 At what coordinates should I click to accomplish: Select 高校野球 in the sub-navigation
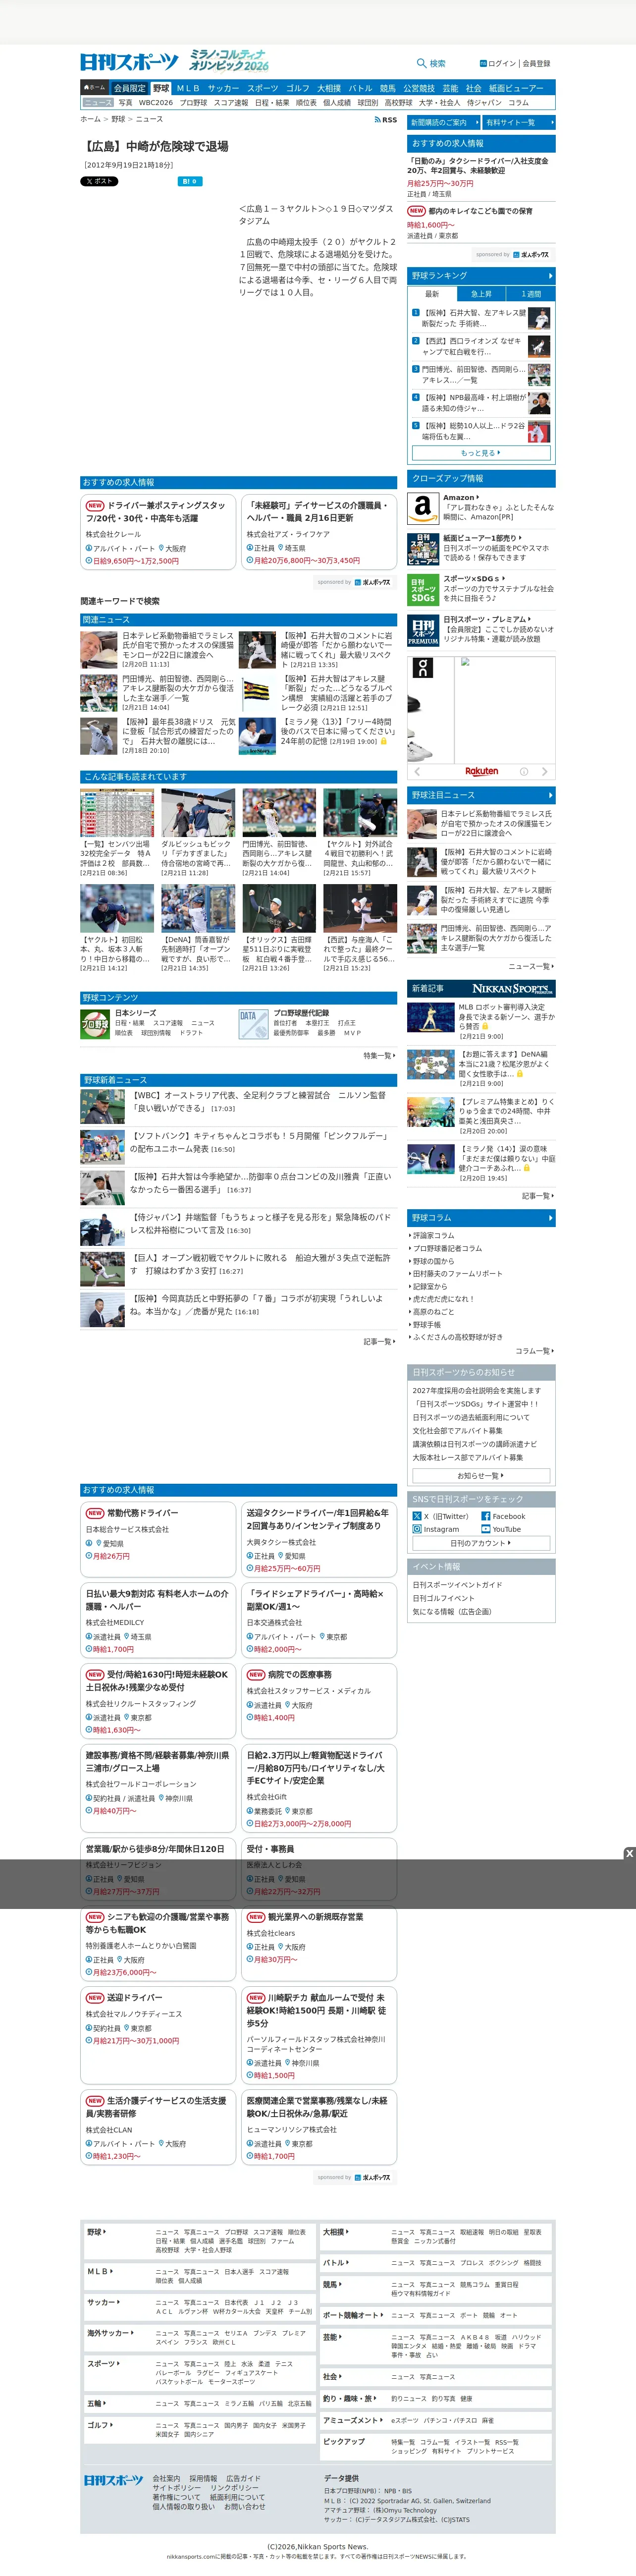pos(398,102)
